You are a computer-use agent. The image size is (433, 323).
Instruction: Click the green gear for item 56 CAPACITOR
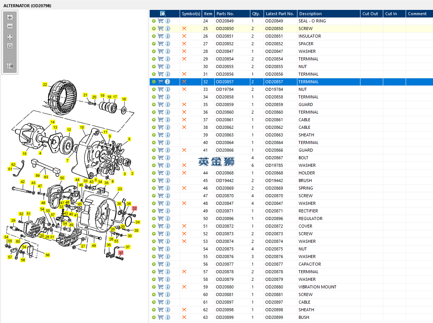pos(154,264)
